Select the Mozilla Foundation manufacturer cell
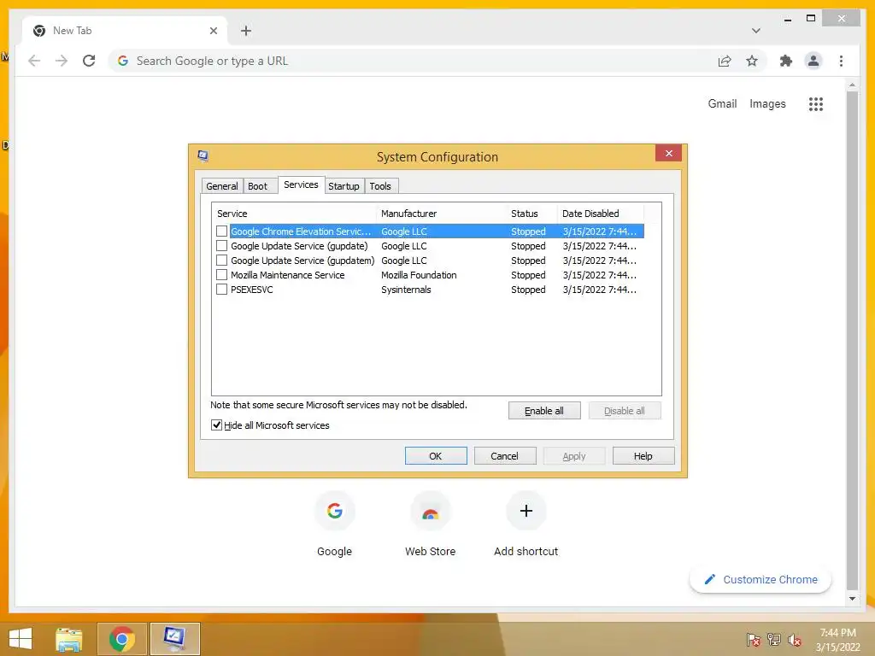This screenshot has width=875, height=656. 419,275
